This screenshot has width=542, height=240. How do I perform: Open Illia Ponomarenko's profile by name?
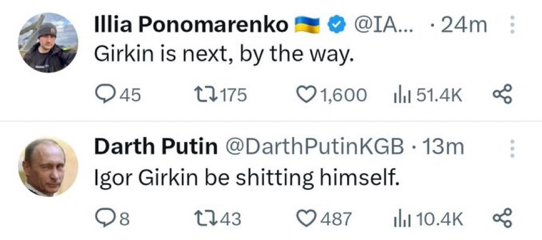(191, 25)
